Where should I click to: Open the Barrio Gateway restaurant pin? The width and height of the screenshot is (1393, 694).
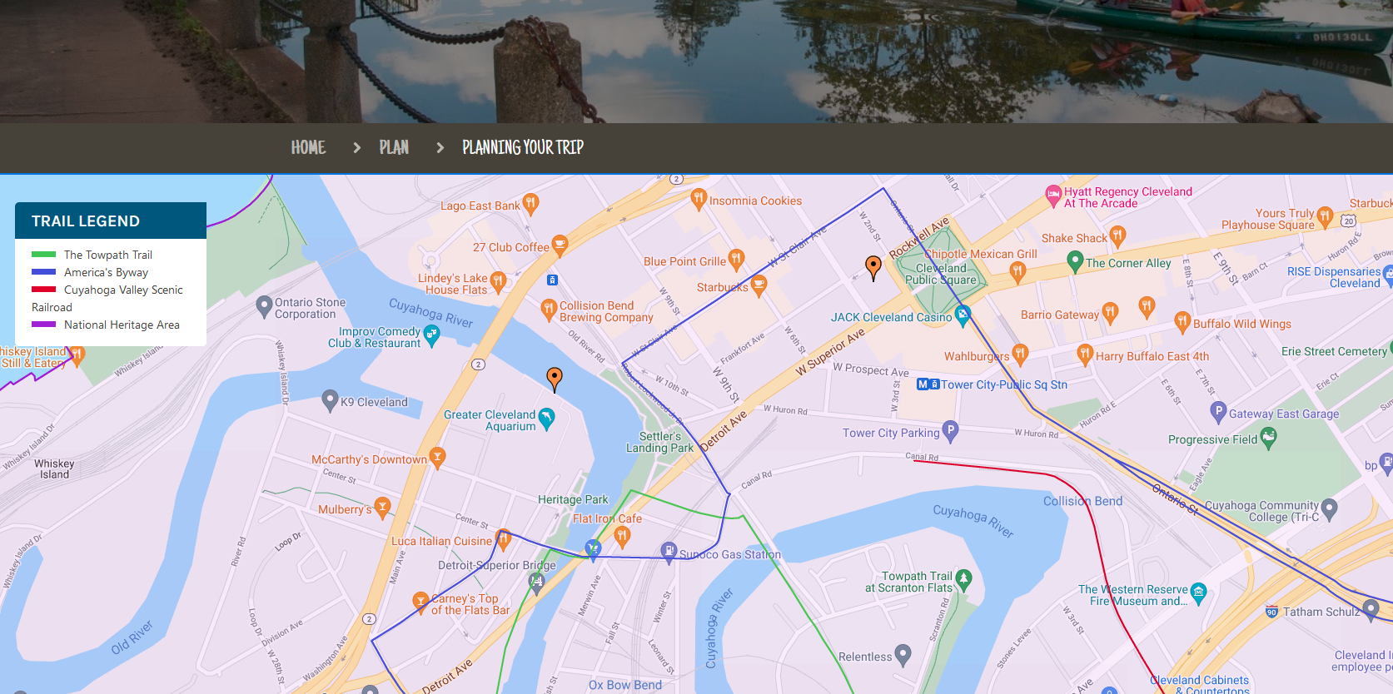pyautogui.click(x=1110, y=312)
